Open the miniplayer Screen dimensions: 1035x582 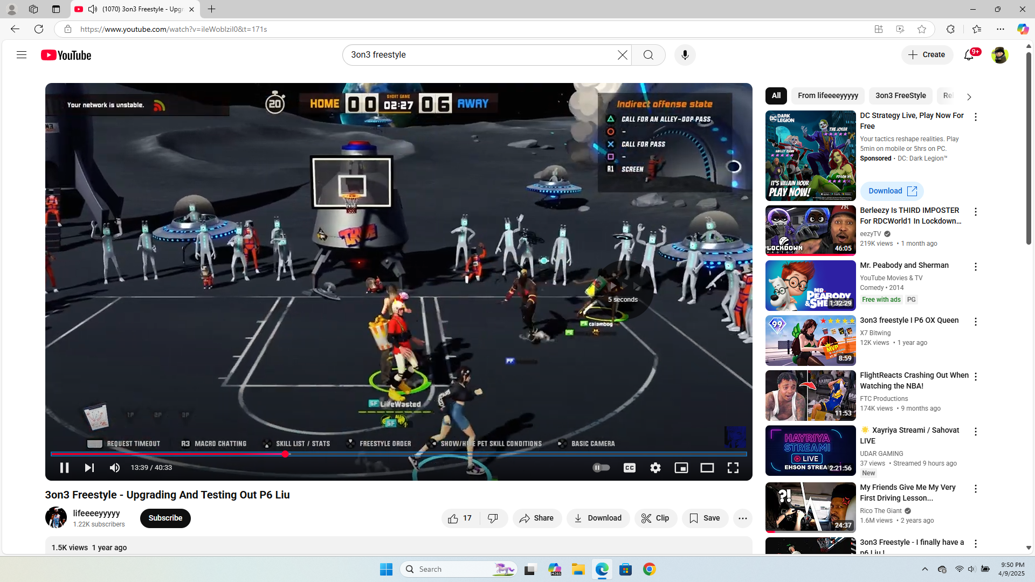(681, 468)
